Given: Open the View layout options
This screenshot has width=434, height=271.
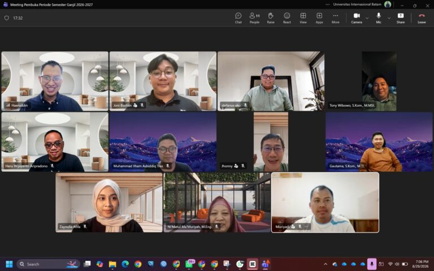Looking at the screenshot, I should [x=303, y=18].
